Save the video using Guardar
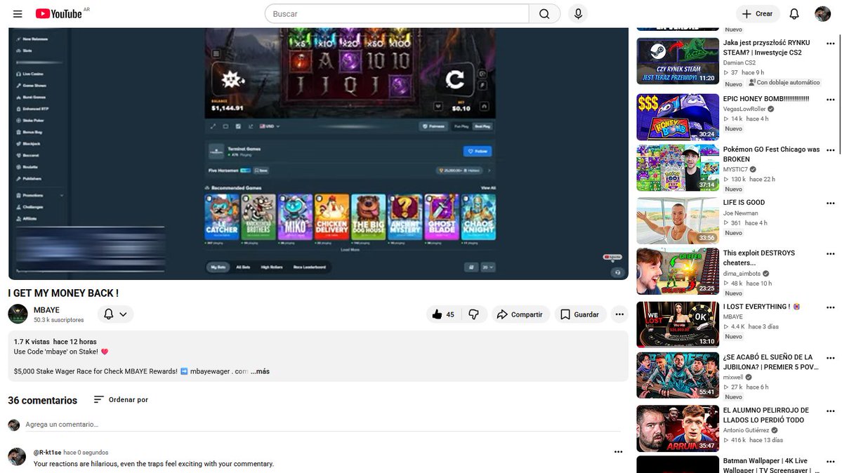This screenshot has height=473, width=842. (x=580, y=314)
